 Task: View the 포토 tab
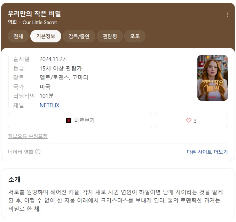click(135, 36)
